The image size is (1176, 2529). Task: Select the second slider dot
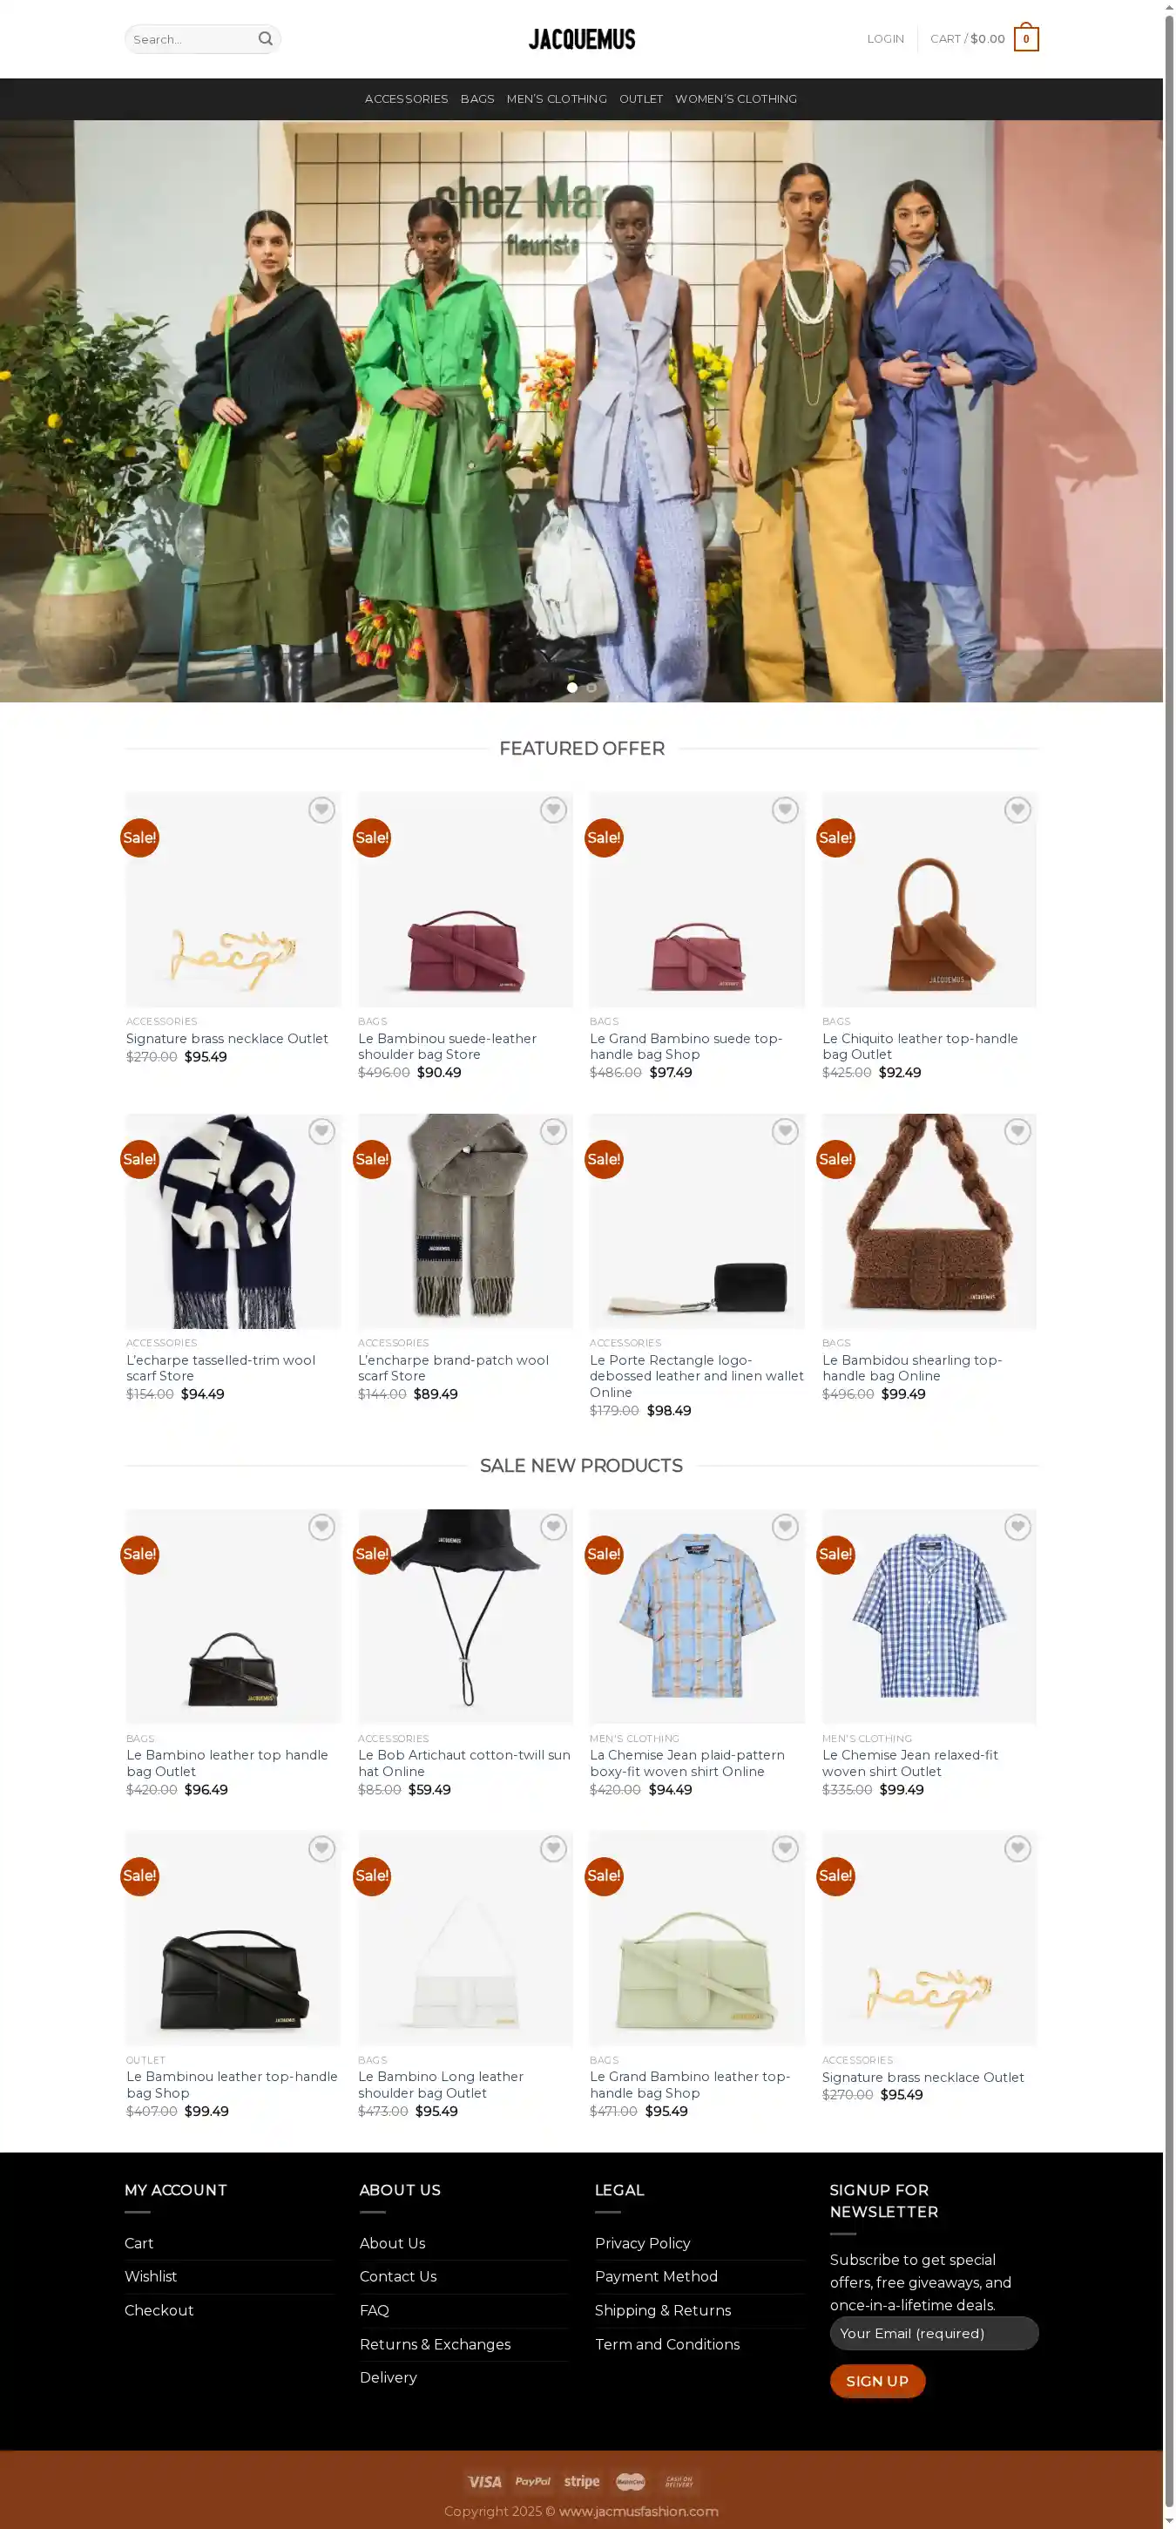point(591,688)
